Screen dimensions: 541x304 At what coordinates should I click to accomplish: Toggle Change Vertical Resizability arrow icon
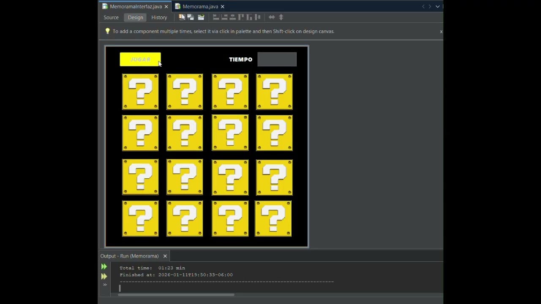pyautogui.click(x=281, y=17)
